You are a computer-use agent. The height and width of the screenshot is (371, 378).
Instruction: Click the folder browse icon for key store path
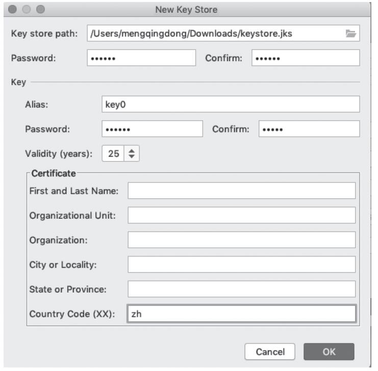pyautogui.click(x=350, y=34)
